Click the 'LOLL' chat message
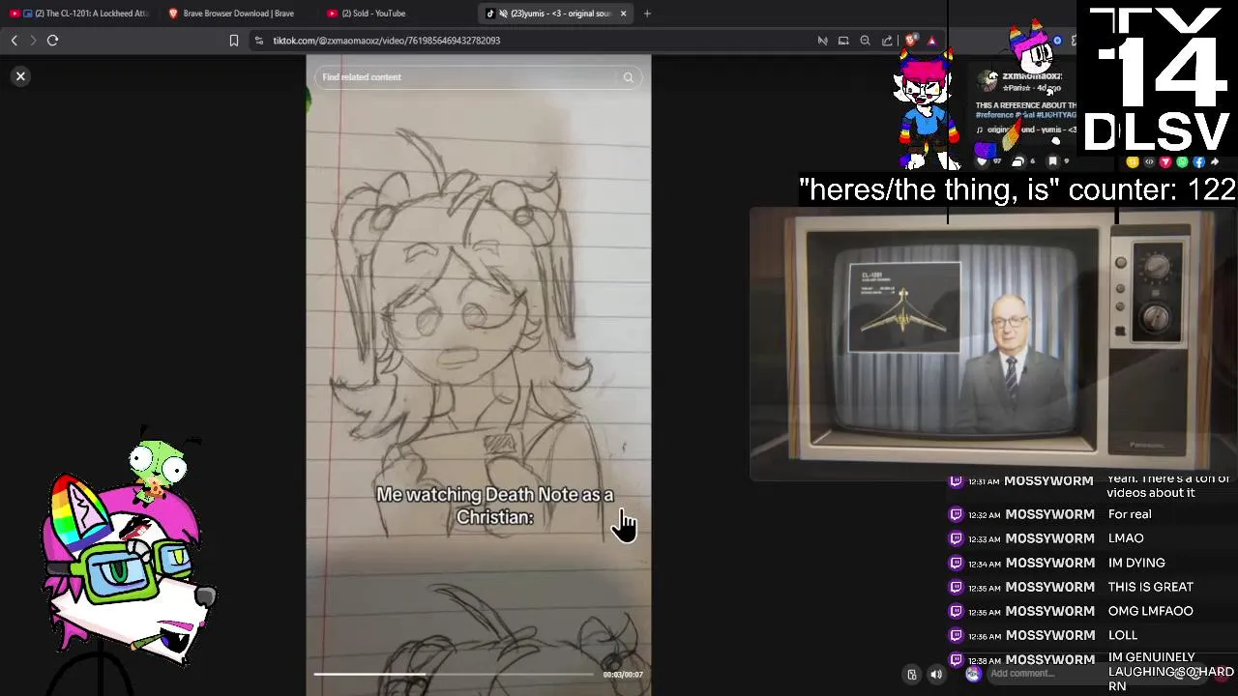The width and height of the screenshot is (1238, 696). point(1122,635)
